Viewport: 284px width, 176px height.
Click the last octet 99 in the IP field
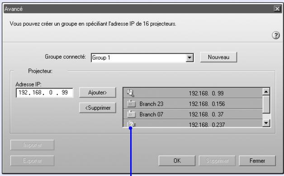(65, 93)
